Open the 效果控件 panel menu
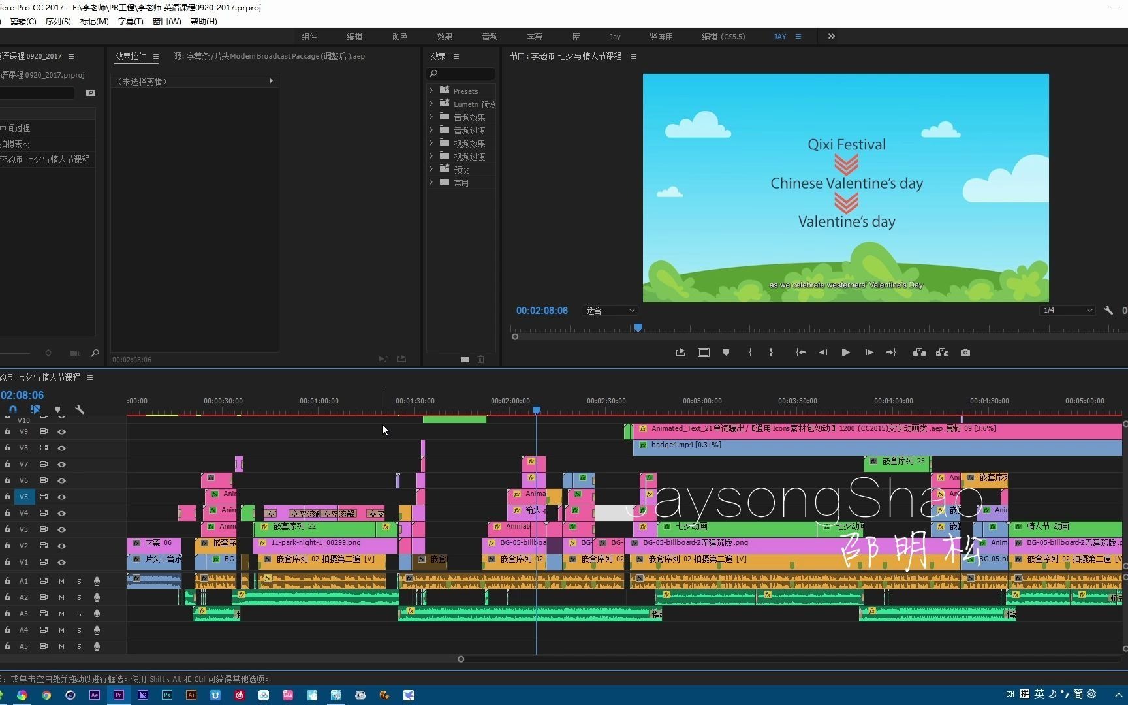Image resolution: width=1128 pixels, height=705 pixels. [x=156, y=57]
